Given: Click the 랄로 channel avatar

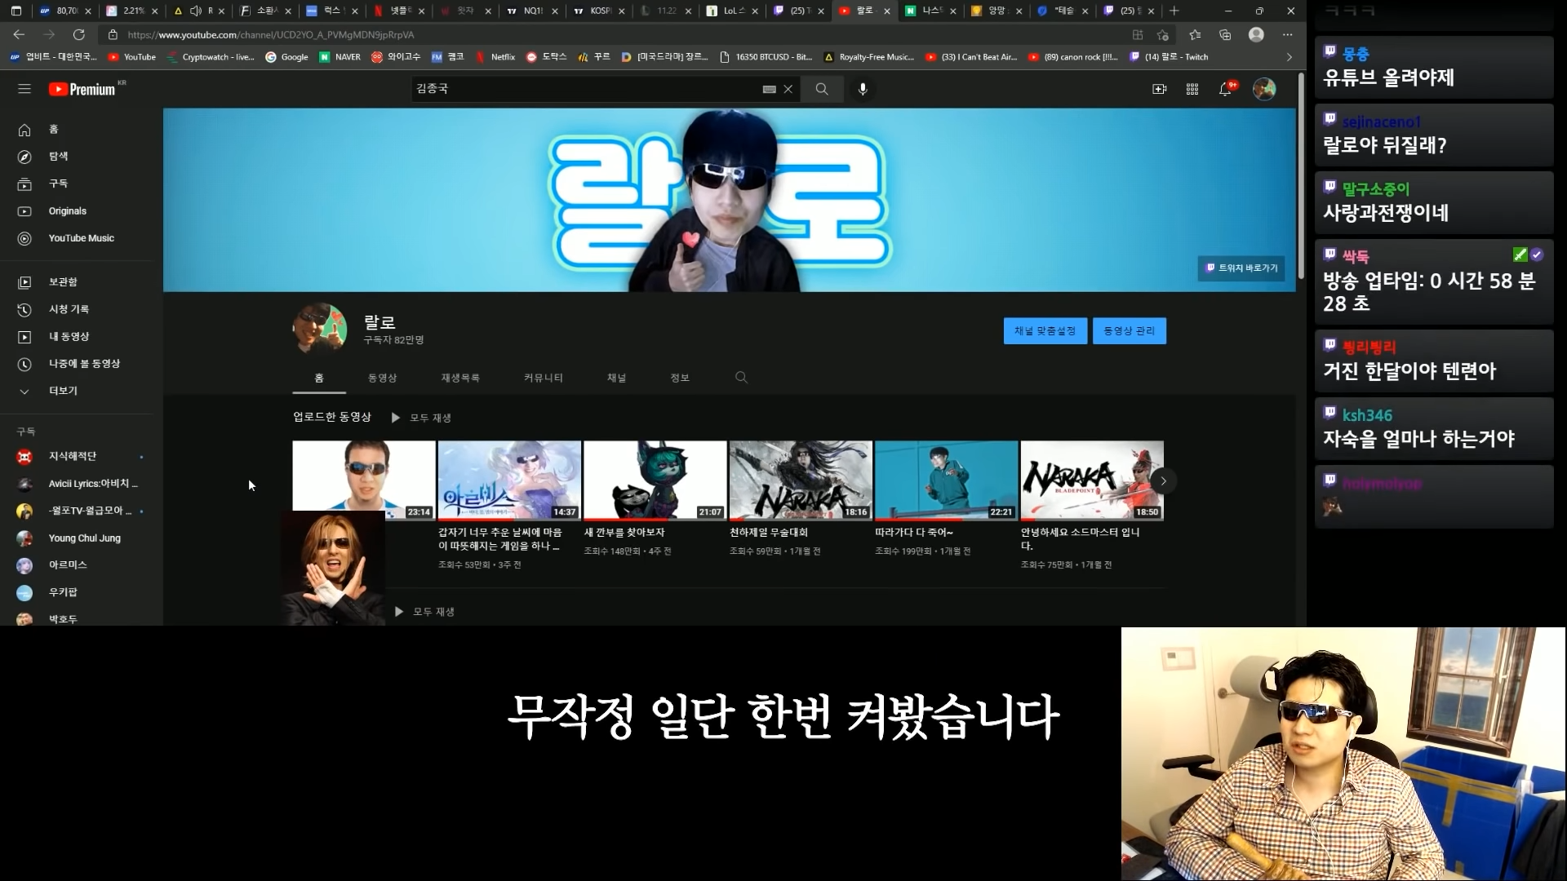Looking at the screenshot, I should pyautogui.click(x=320, y=328).
